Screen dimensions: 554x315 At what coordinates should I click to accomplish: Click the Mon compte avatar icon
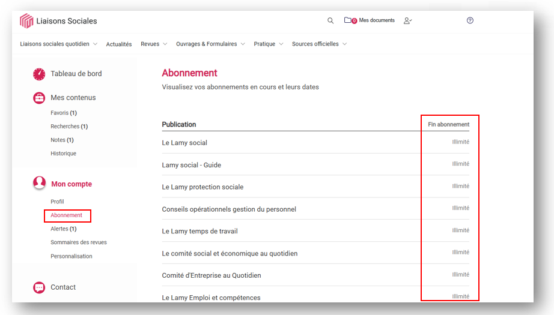(39, 183)
